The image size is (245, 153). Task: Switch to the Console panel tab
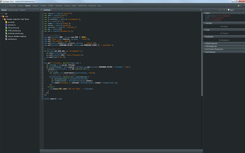coord(20,6)
